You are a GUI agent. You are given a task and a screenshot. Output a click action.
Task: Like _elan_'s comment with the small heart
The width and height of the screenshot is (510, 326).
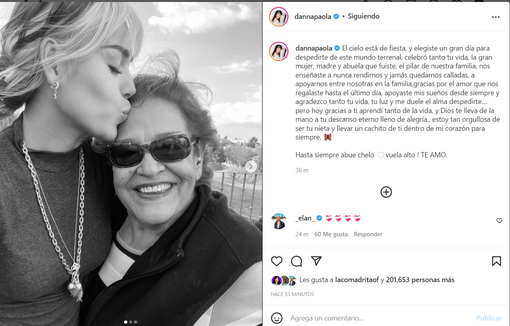499,220
